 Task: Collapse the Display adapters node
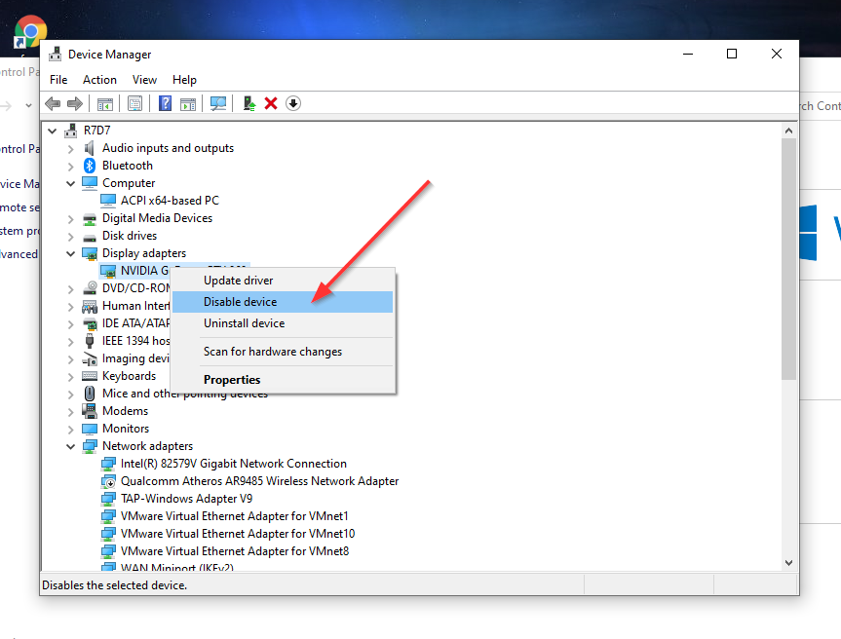coord(70,253)
